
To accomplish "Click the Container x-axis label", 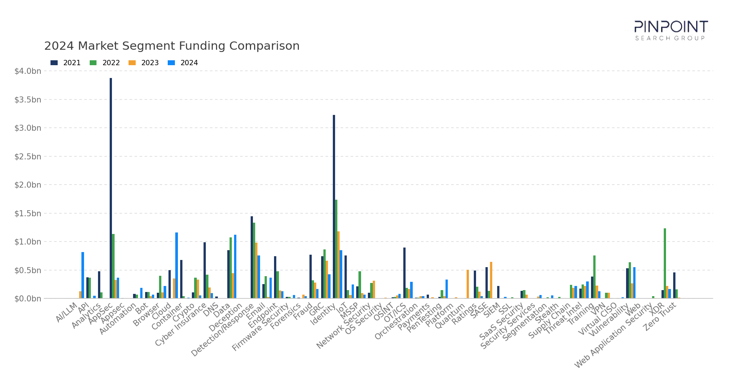I will point(167,316).
